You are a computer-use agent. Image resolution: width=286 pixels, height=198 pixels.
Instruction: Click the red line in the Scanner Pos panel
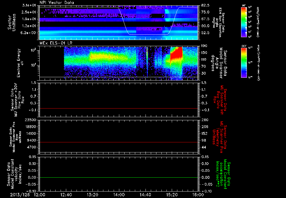(x=118, y=142)
